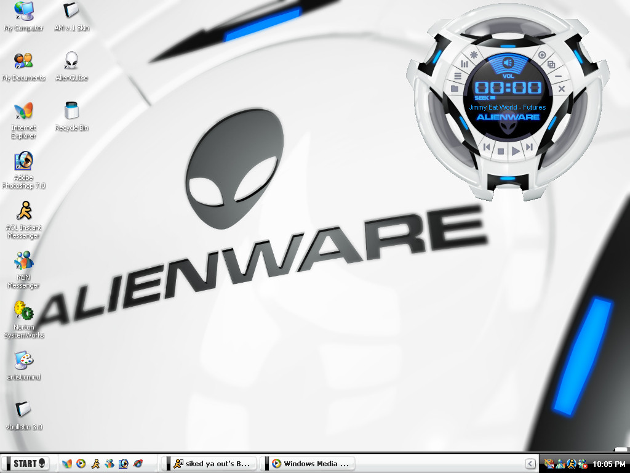
Task: Set volume on the blue VOL arc gauge
Action: (x=508, y=64)
